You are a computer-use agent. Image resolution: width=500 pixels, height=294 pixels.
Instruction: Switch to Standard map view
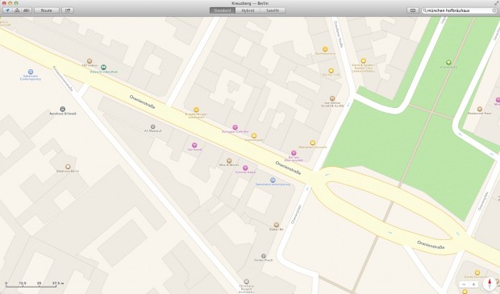(x=223, y=10)
